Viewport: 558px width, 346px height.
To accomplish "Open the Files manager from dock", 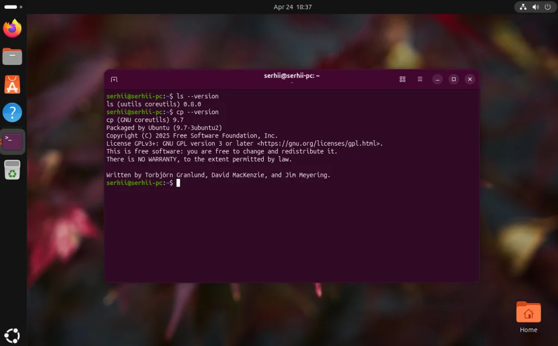I will tap(13, 57).
